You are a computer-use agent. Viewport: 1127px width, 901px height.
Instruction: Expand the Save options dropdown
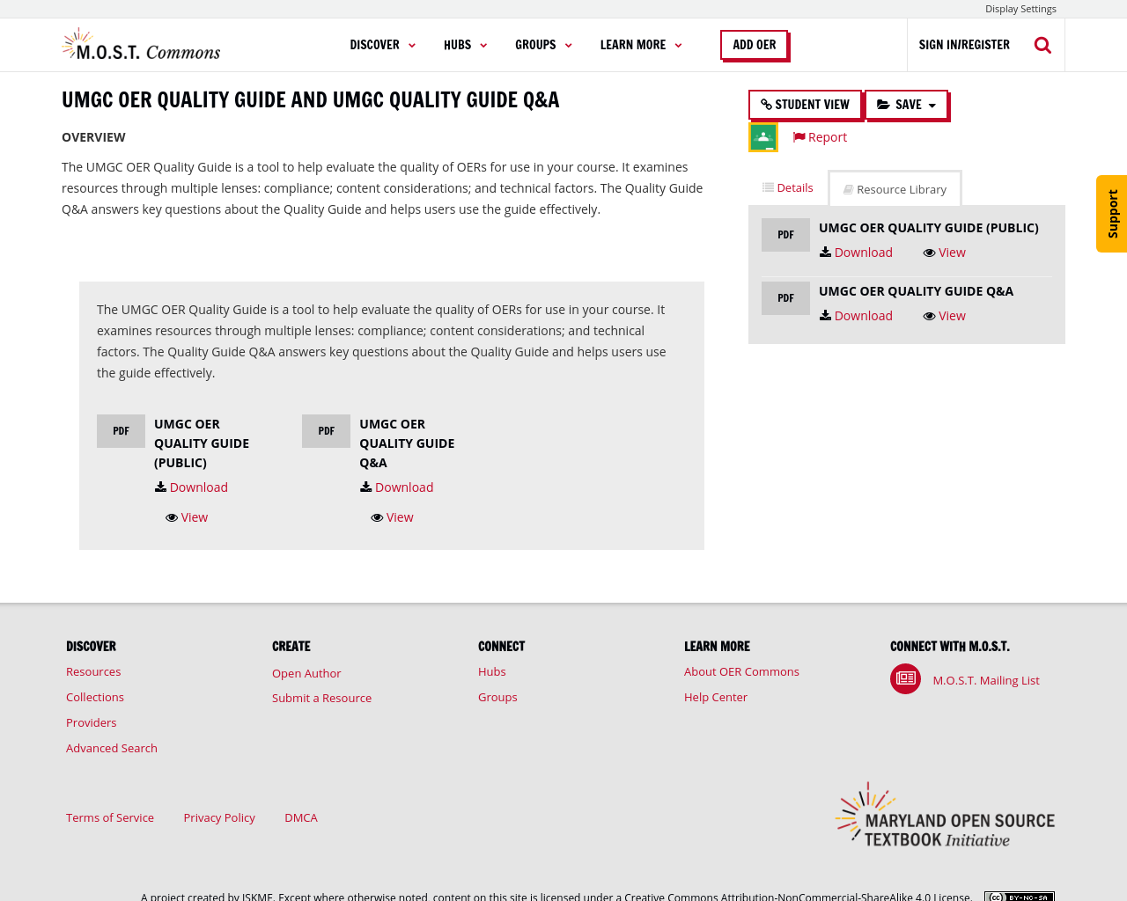tap(907, 103)
